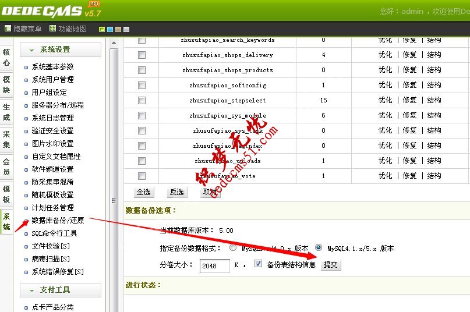Click the 提交 submit button
Viewport: 470px width, 312px height.
331,265
